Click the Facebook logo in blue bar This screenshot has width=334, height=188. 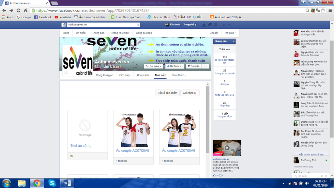[64, 25]
